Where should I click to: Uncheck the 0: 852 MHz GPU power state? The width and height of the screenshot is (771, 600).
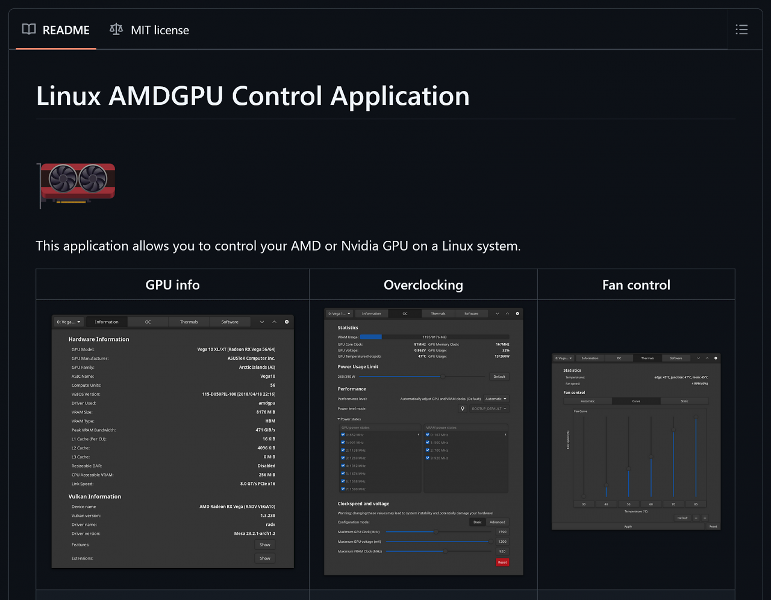coord(343,434)
